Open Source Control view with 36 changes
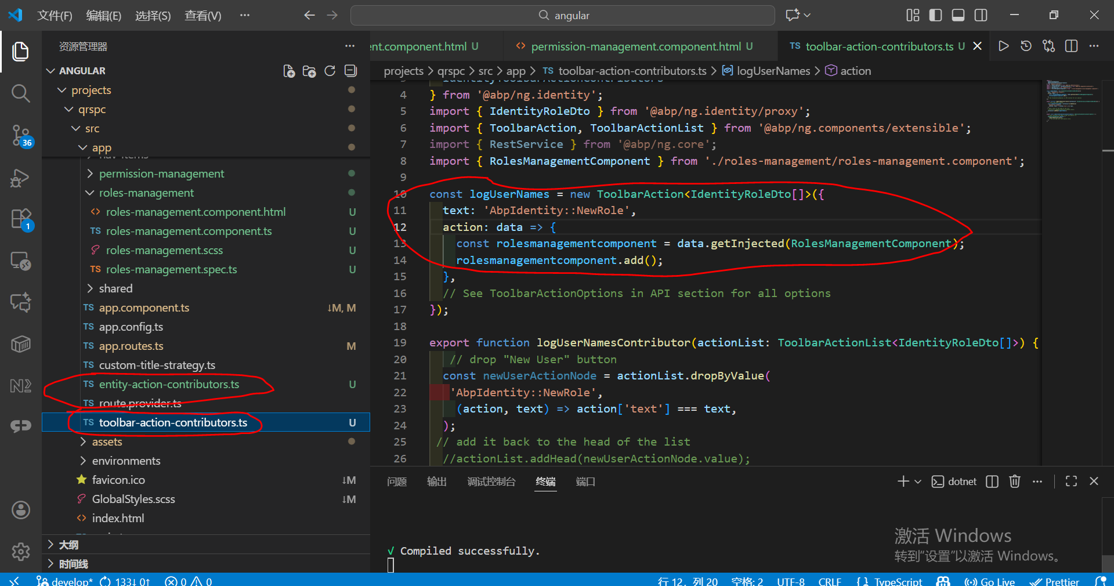The image size is (1114, 586). pyautogui.click(x=20, y=135)
